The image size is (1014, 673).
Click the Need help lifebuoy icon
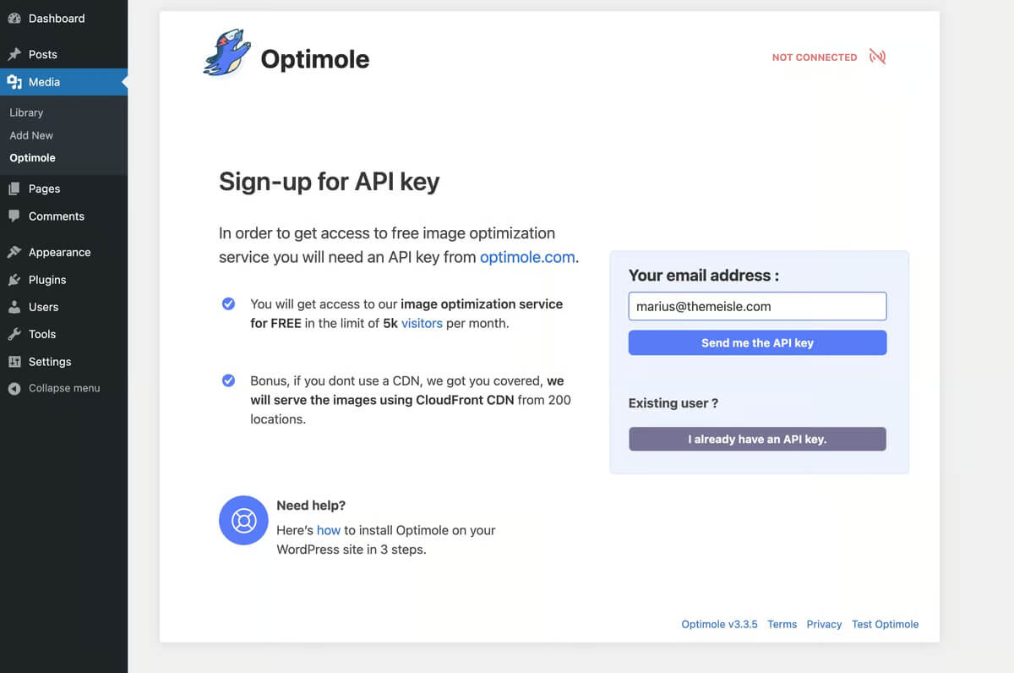pos(243,520)
